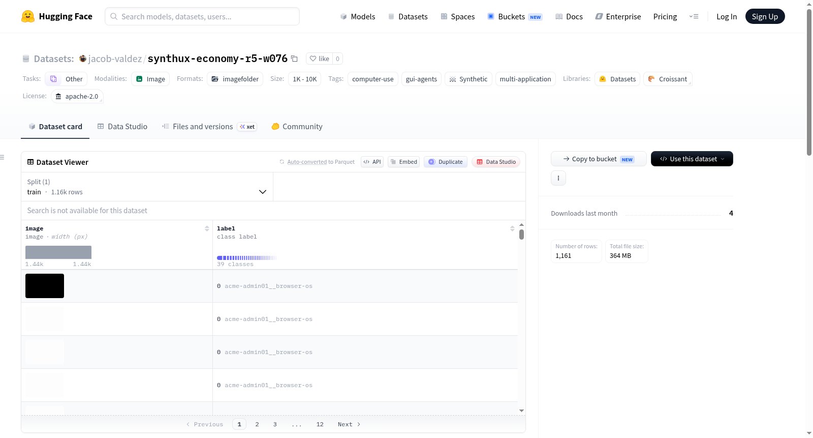The width and height of the screenshot is (813, 438).
Task: Go to page 2 of results
Action: tap(257, 424)
